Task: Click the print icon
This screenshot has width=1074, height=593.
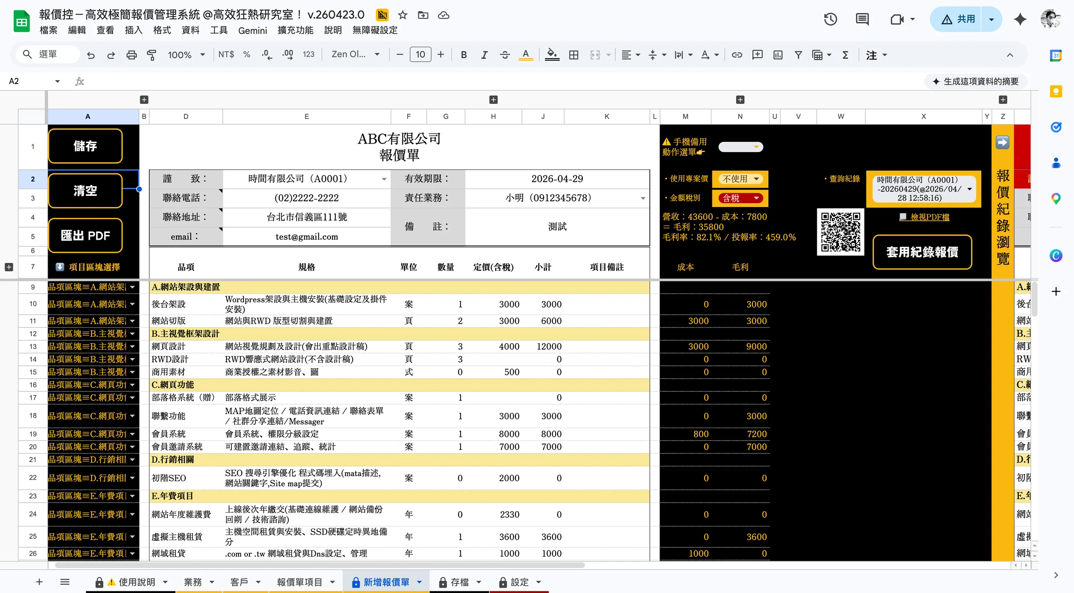Action: coord(132,55)
